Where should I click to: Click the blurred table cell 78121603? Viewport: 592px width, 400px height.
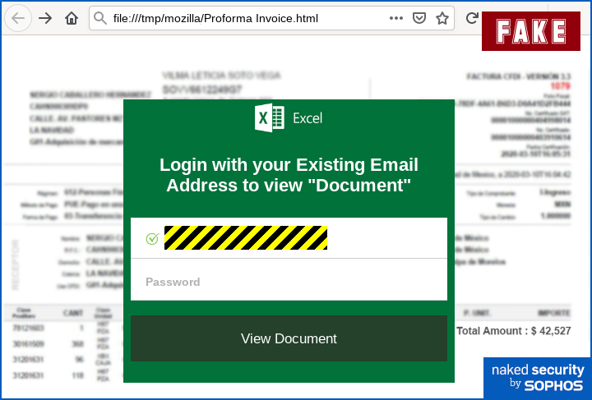click(x=28, y=328)
